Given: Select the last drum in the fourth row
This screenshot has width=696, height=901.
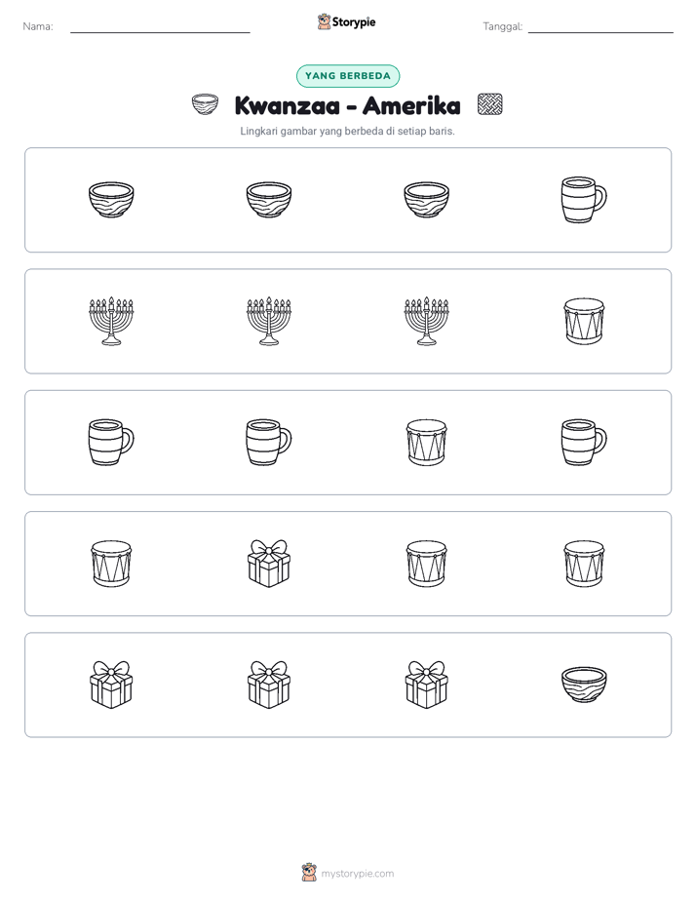Looking at the screenshot, I should (584, 564).
